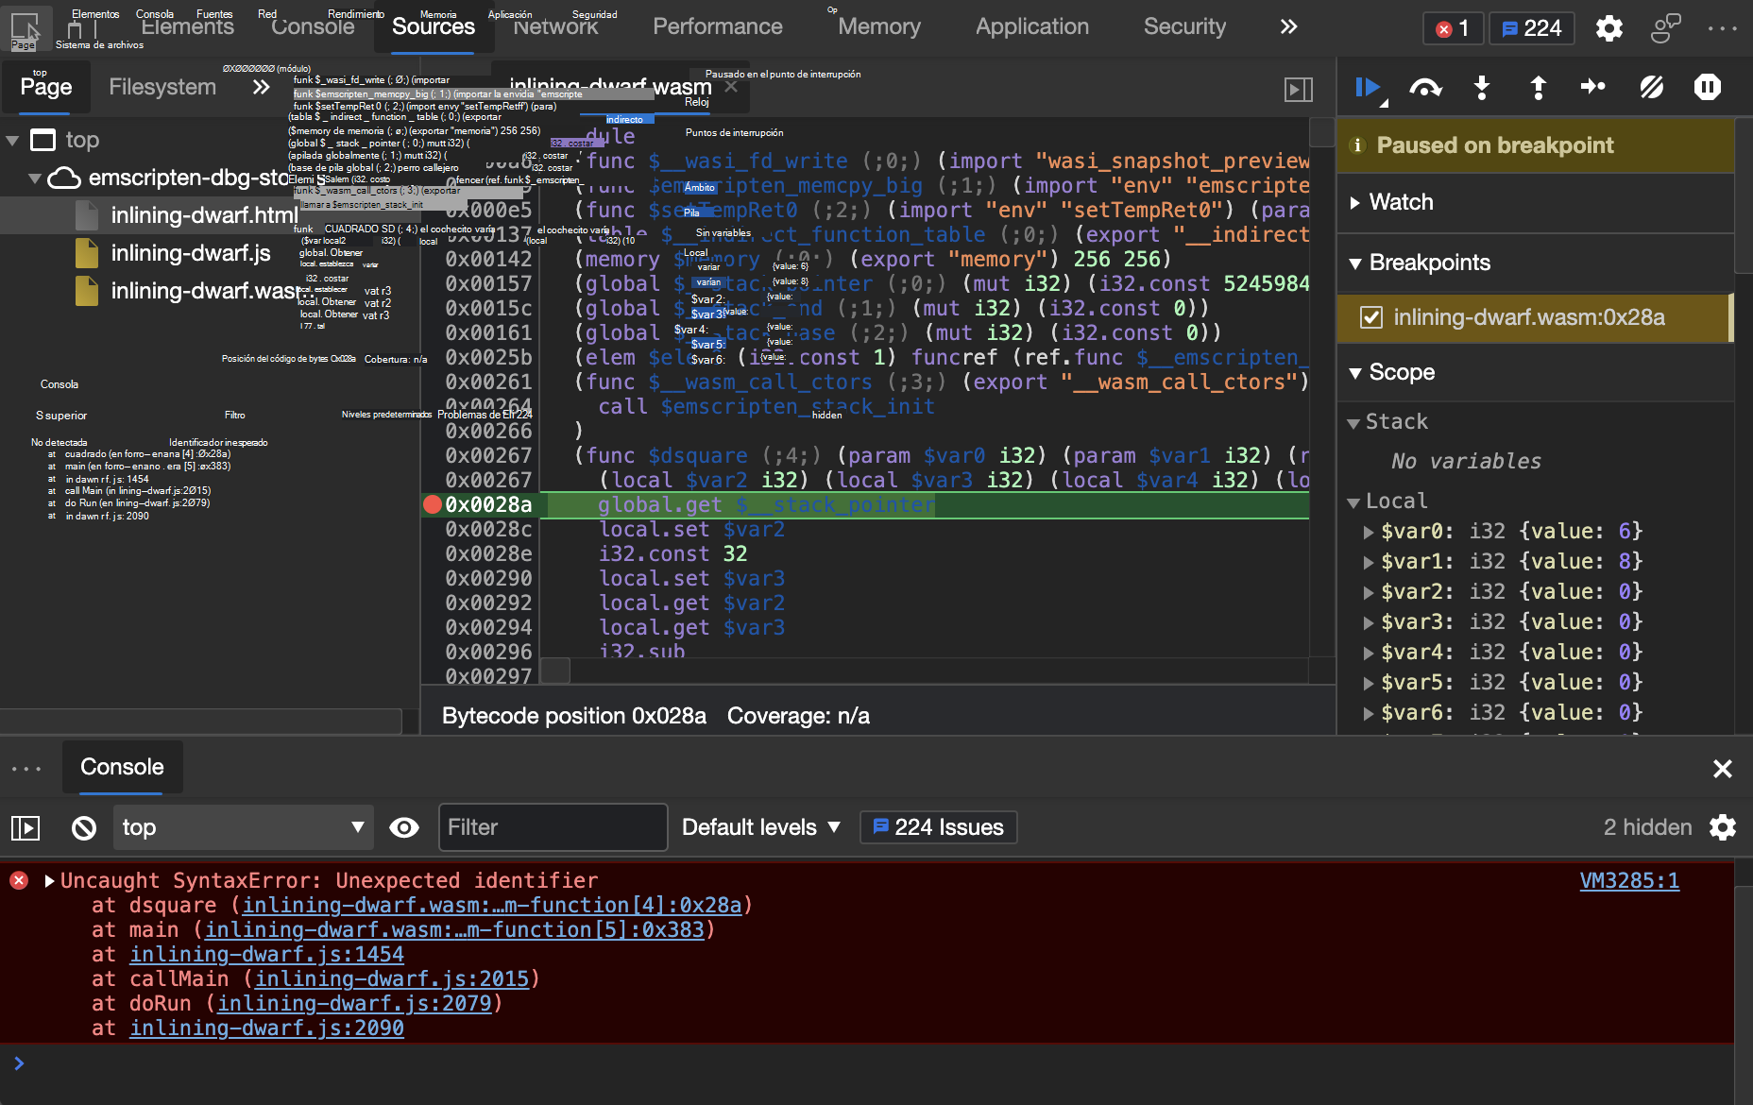
Task: Toggle live expression eye icon
Action: [404, 828]
